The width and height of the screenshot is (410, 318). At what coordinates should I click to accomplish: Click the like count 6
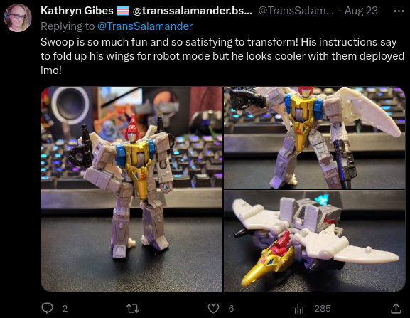(231, 309)
